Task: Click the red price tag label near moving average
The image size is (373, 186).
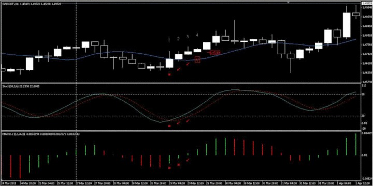Action: [x=214, y=52]
